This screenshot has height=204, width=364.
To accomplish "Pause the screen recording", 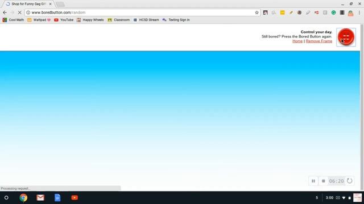I will (313, 181).
